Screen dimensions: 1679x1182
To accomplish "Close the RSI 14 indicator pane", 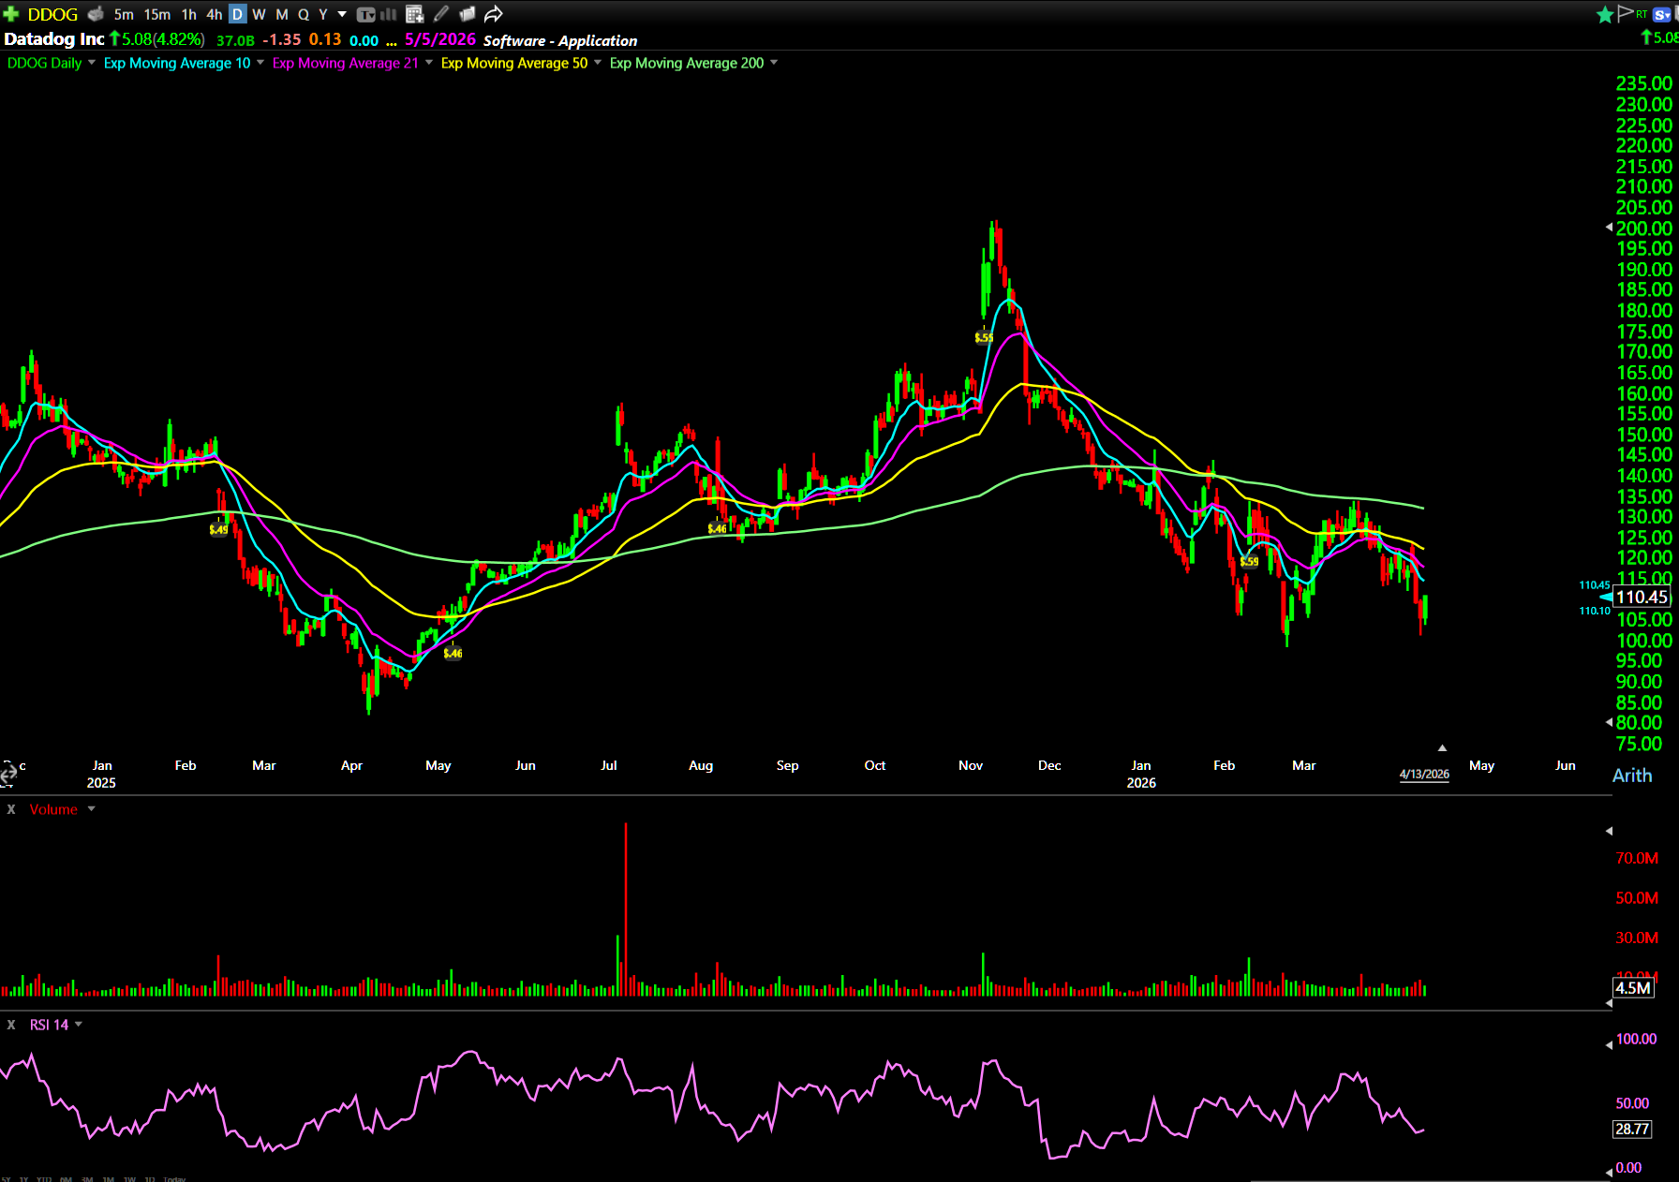I will pos(11,1025).
